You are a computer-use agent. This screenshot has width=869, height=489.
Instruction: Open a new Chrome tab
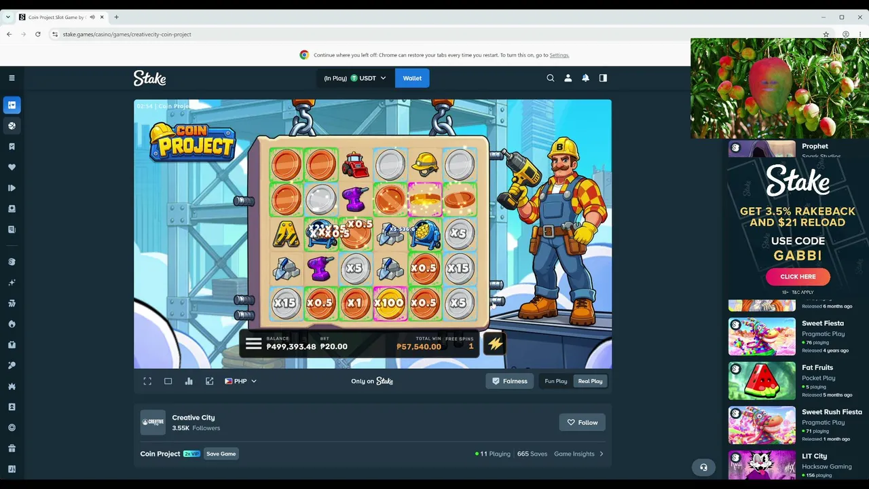click(116, 17)
